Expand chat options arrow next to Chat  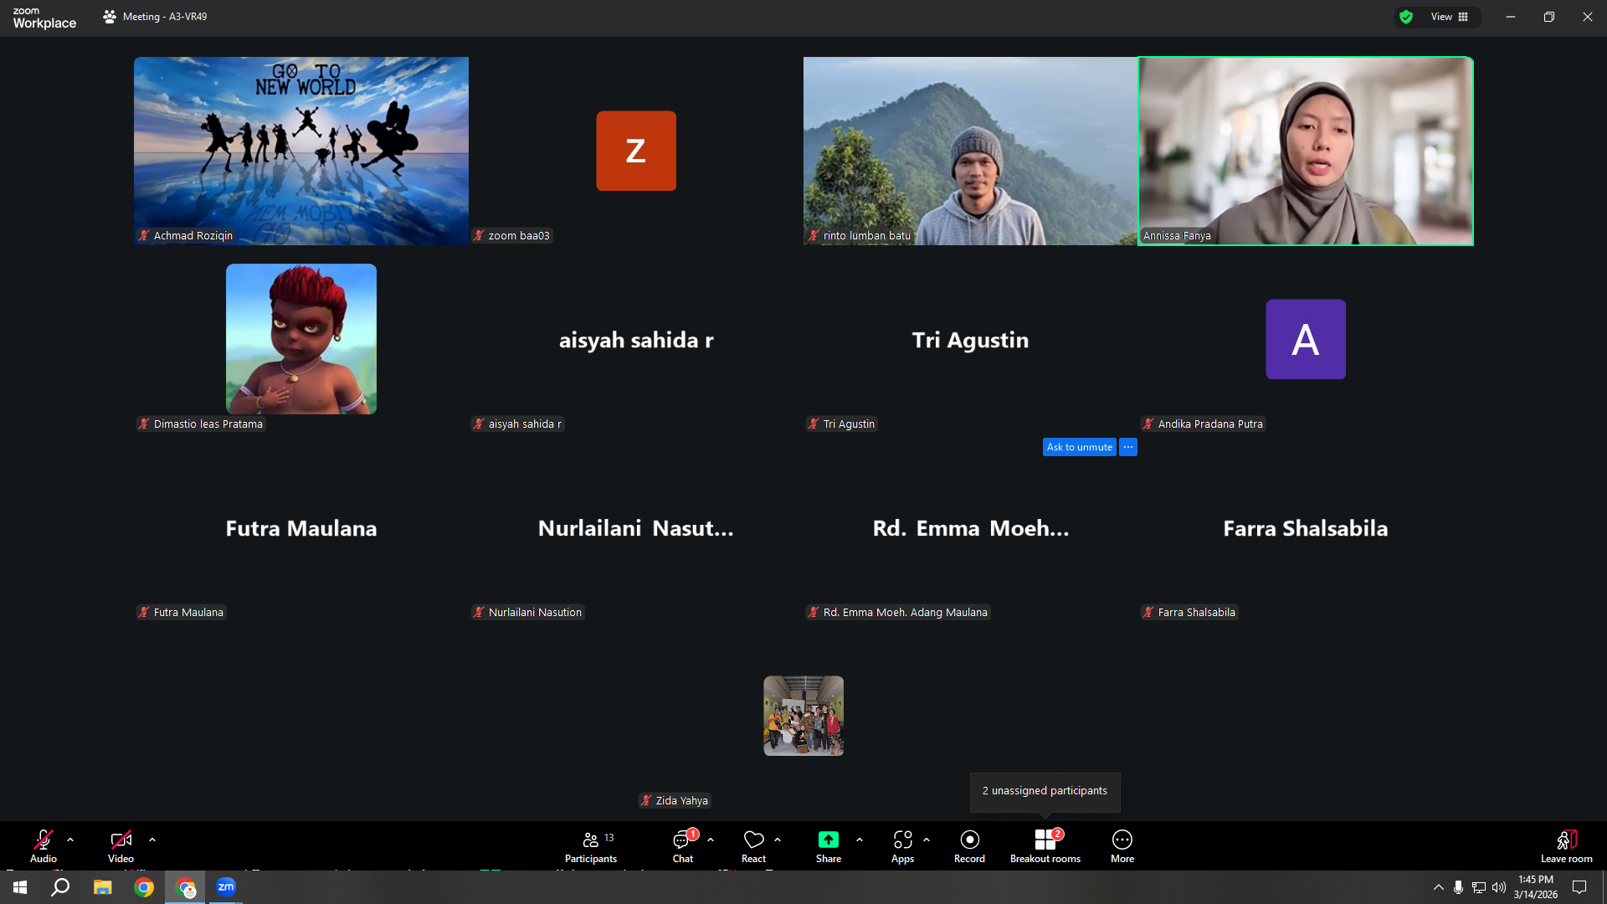click(711, 840)
